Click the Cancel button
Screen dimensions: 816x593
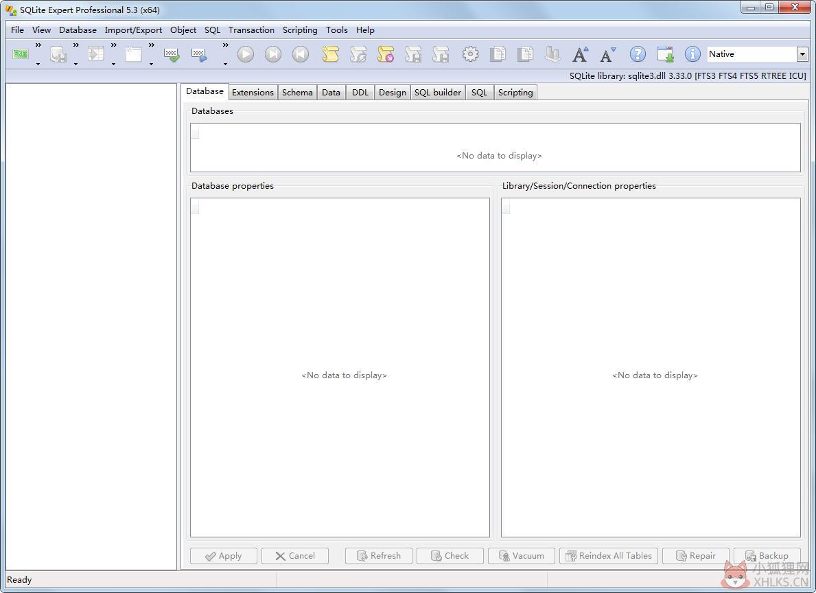pos(295,556)
